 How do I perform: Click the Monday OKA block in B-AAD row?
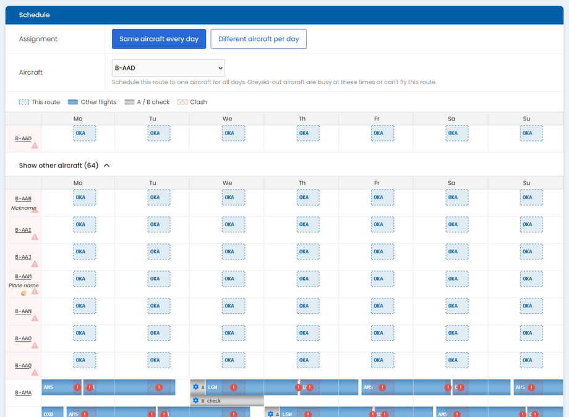[x=85, y=133]
